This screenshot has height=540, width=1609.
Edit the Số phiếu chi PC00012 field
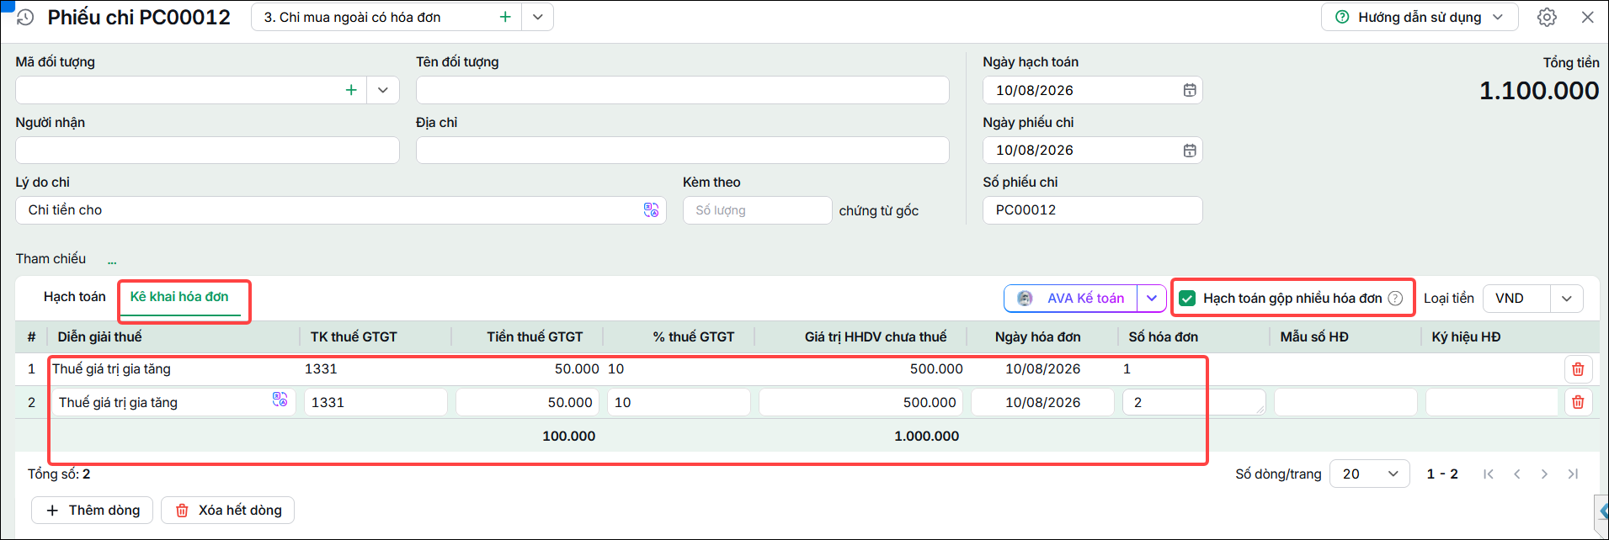coord(1092,210)
